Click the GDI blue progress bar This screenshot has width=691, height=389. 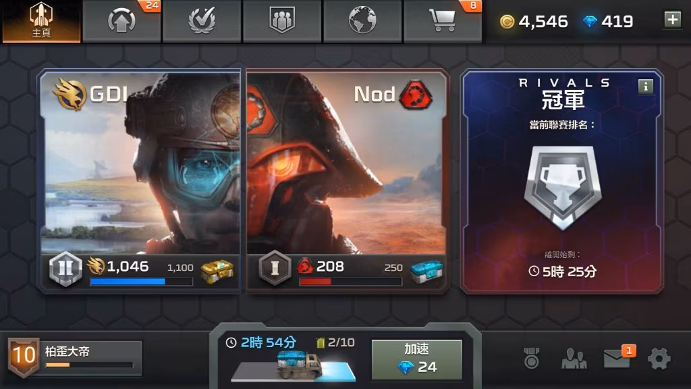pos(141,282)
